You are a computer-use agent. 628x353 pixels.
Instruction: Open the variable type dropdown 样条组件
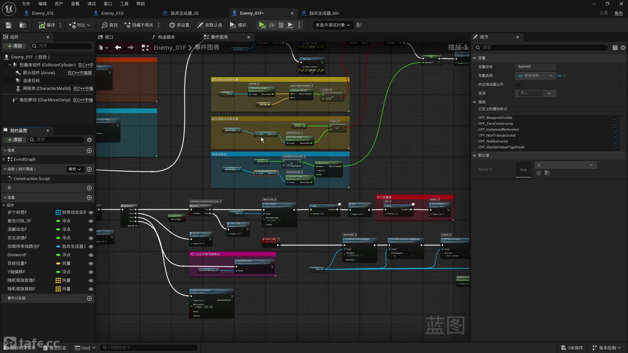[x=535, y=76]
